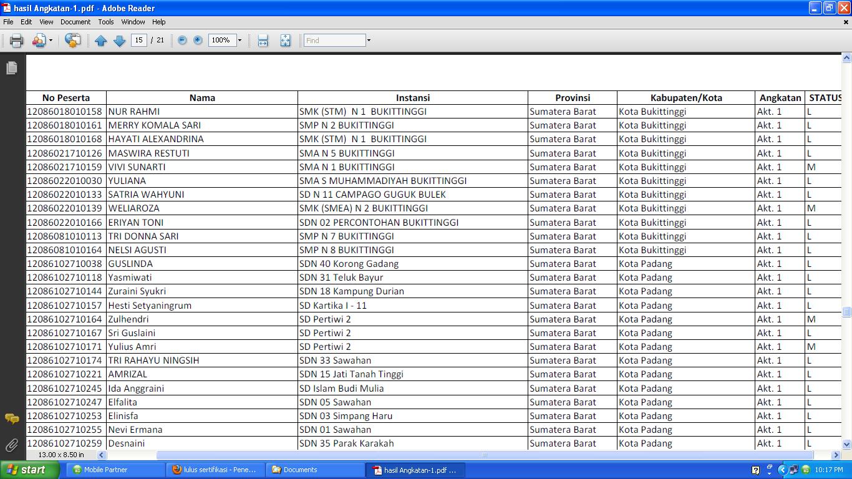Image resolution: width=852 pixels, height=479 pixels.
Task: Open the File menu
Action: (x=8, y=22)
